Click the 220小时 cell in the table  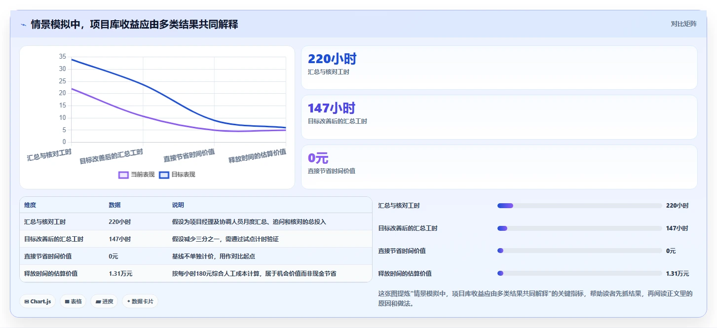(120, 222)
